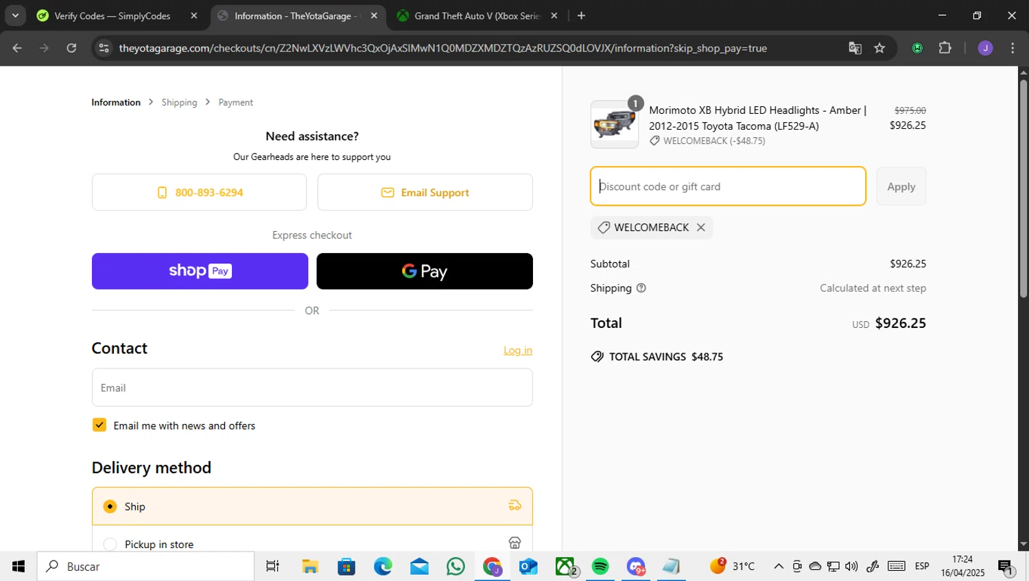Image resolution: width=1029 pixels, height=581 pixels.
Task: Click the Buscar taskbar search box
Action: click(145, 567)
